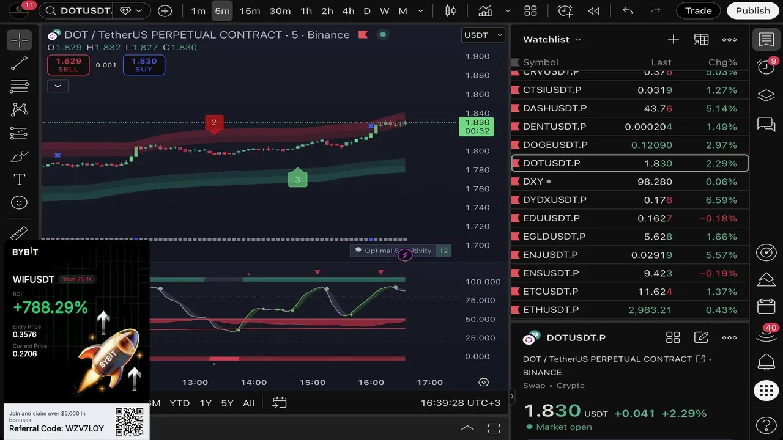Open the chart layout grid selector

530,10
